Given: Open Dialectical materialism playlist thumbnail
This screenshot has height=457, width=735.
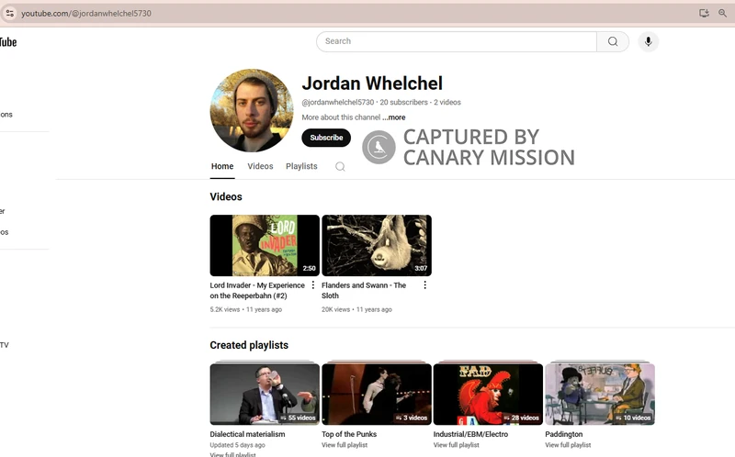Looking at the screenshot, I should pos(265,395).
